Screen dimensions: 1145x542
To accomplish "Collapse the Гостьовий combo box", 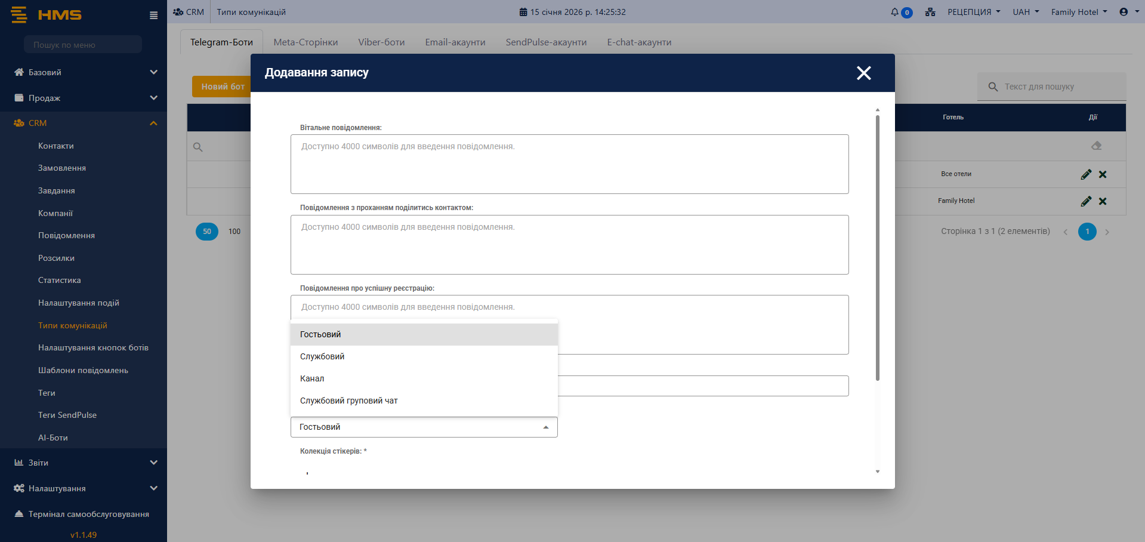I will (x=545, y=427).
